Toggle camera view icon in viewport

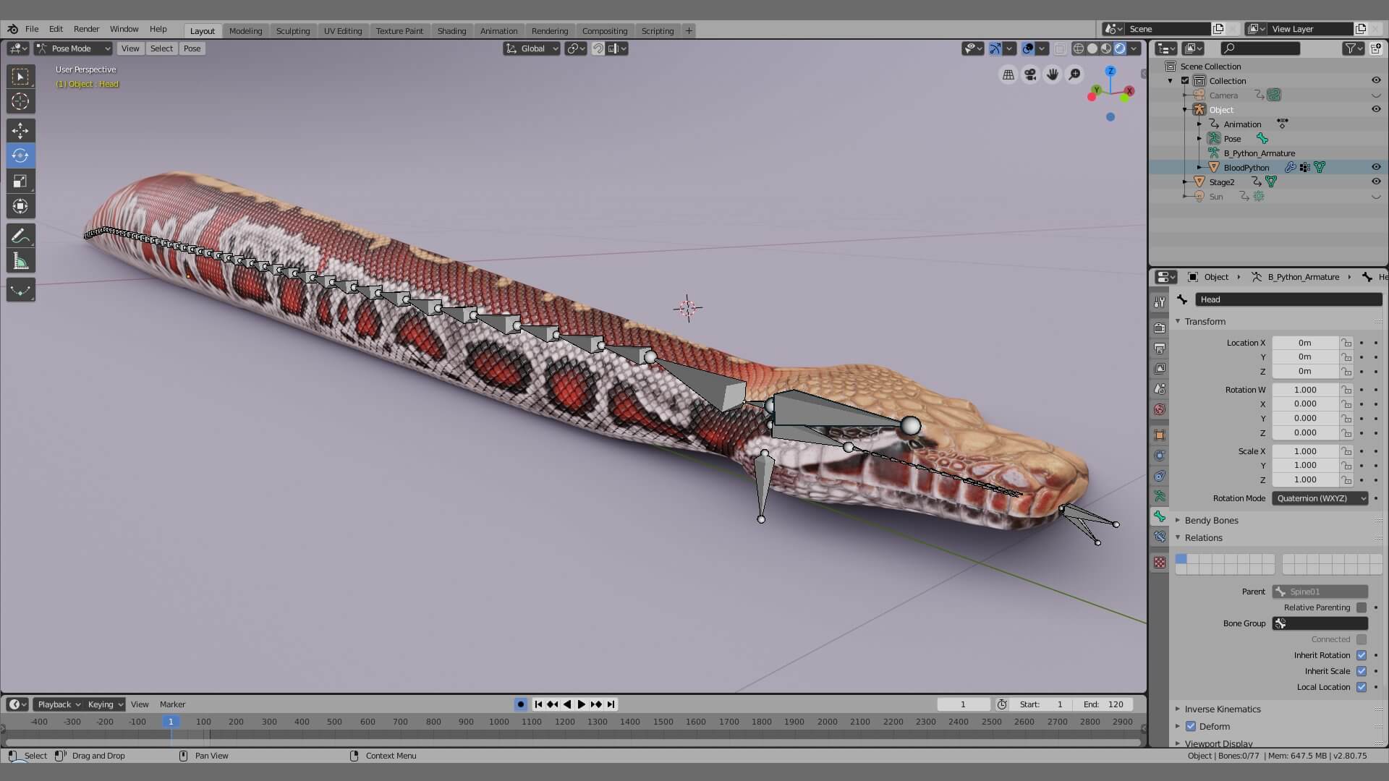(x=1030, y=74)
